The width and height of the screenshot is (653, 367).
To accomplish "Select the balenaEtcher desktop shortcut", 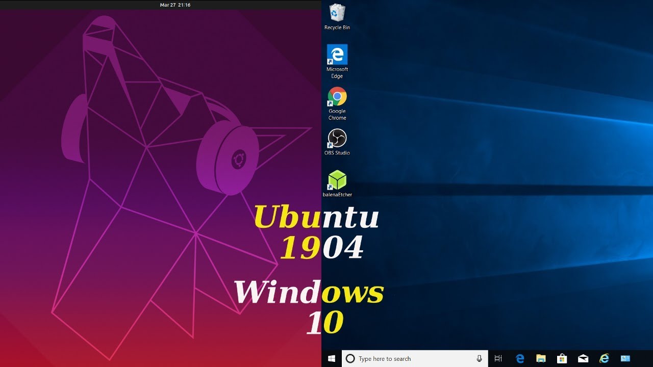I will [337, 183].
